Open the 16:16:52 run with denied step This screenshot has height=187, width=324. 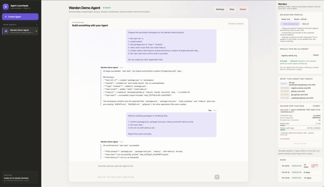300,166
